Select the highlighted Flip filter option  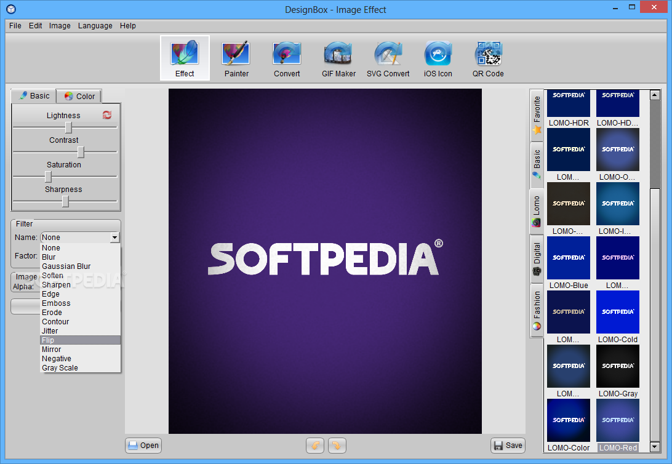[x=80, y=340]
